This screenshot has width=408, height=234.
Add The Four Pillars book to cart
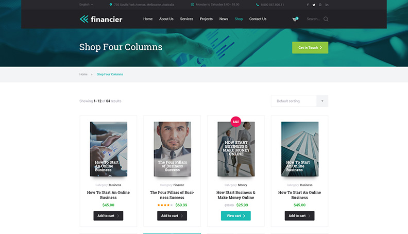point(172,216)
